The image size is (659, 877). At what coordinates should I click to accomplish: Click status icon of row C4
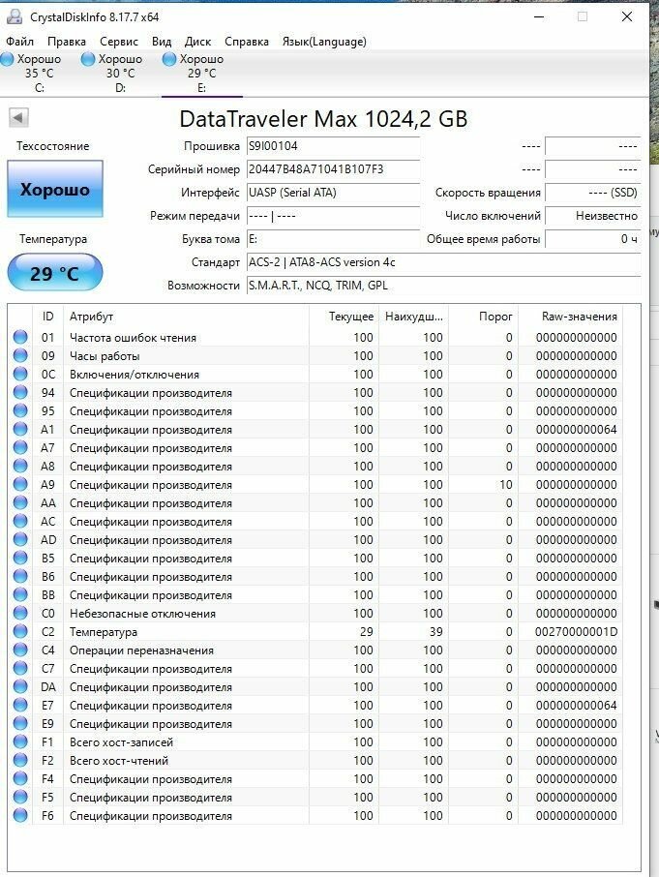[x=20, y=650]
